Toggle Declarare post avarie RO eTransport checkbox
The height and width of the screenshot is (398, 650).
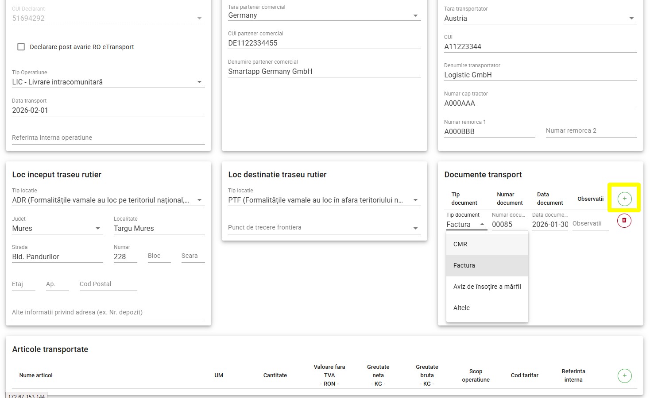click(21, 47)
